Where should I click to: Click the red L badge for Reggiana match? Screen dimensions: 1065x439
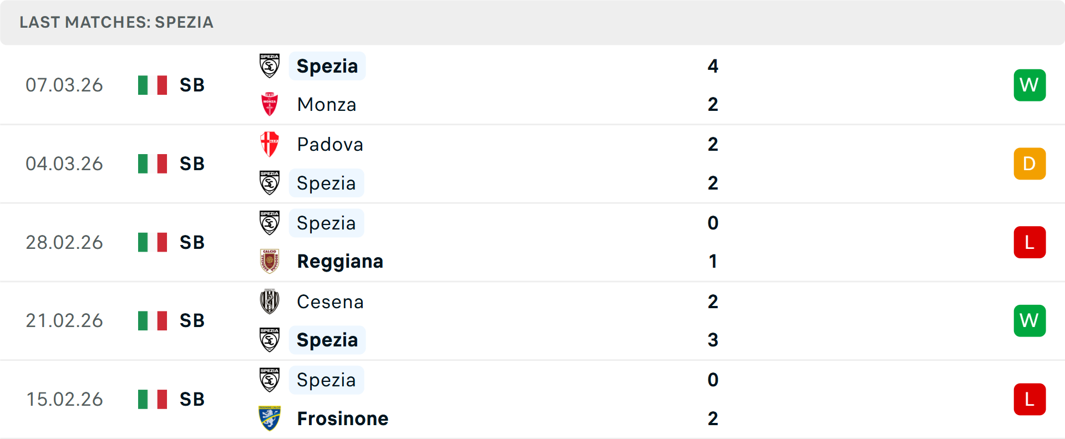(1029, 242)
